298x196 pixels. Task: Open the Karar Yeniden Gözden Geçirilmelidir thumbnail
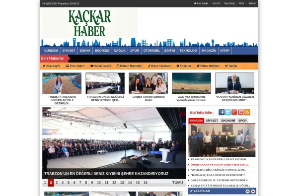click(x=234, y=83)
